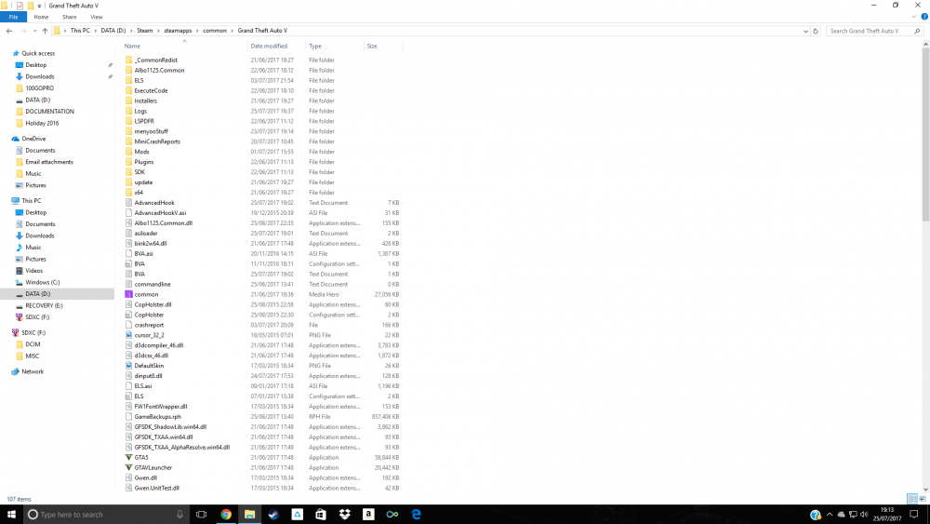Show hidden system tray icons
Screen dimensions: 930x524
click(830, 514)
